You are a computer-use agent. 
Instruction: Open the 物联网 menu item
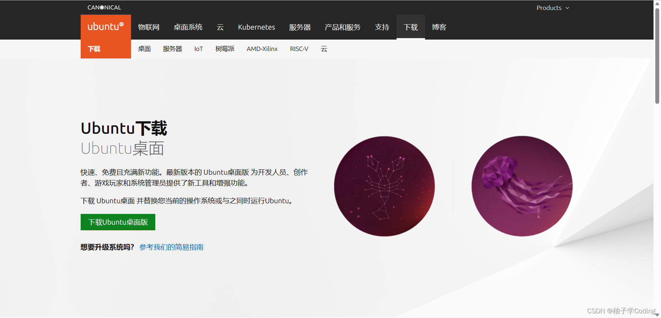[148, 27]
